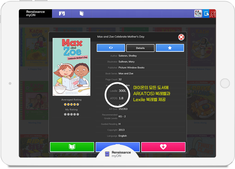Give one star under My Rating
The image size is (235, 169).
coord(65,114)
